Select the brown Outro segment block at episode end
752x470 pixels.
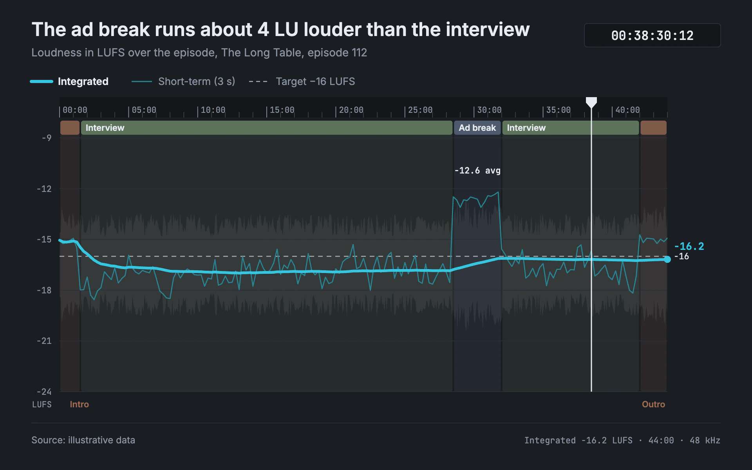pos(653,128)
